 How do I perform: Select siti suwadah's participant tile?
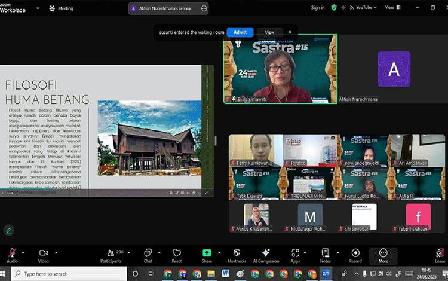(364, 217)
